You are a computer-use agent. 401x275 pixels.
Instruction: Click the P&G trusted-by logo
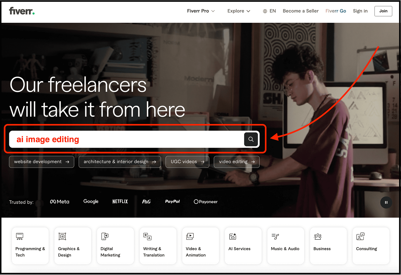pyautogui.click(x=146, y=202)
